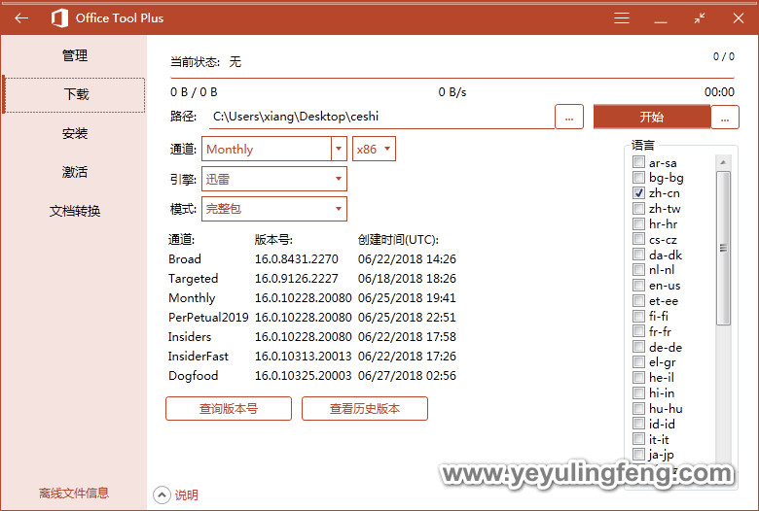Check the hu-hu language box

coord(638,409)
